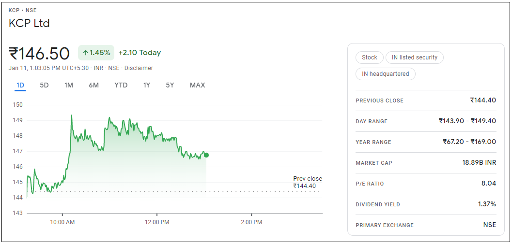Image resolution: width=512 pixels, height=244 pixels.
Task: Click the 143 y-axis label
Action: click(x=17, y=213)
